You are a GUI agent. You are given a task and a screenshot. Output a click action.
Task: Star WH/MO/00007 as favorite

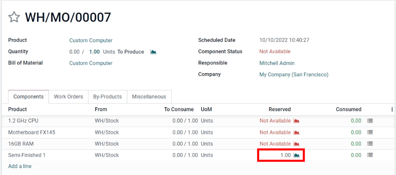coord(14,17)
